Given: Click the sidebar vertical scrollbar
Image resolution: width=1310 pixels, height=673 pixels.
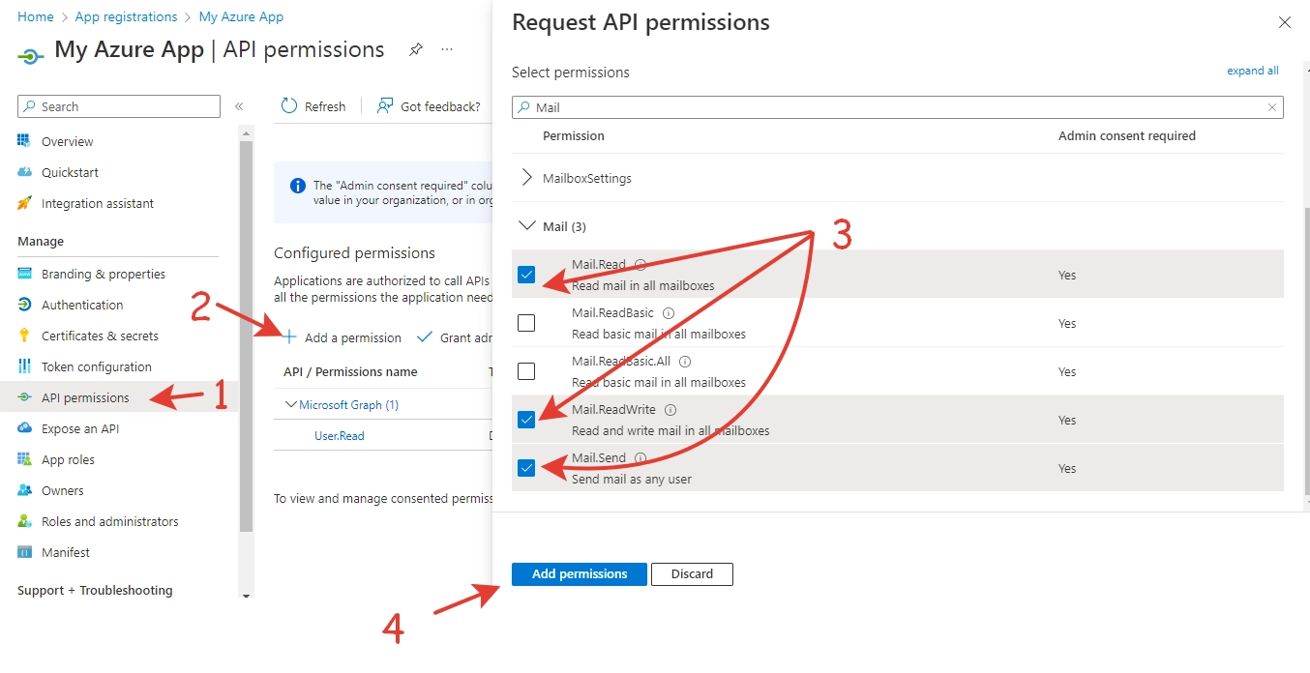Looking at the screenshot, I should [x=246, y=336].
